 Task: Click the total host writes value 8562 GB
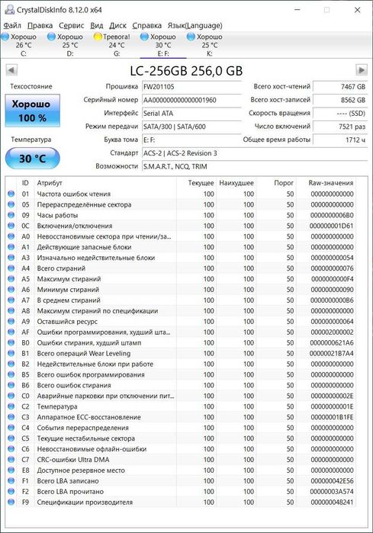pos(340,100)
